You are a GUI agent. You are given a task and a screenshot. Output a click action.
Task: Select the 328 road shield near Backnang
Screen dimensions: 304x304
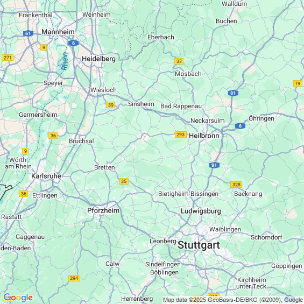click(236, 185)
